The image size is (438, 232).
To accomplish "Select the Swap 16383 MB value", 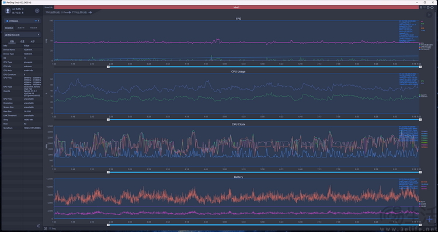I will [x=28, y=119].
